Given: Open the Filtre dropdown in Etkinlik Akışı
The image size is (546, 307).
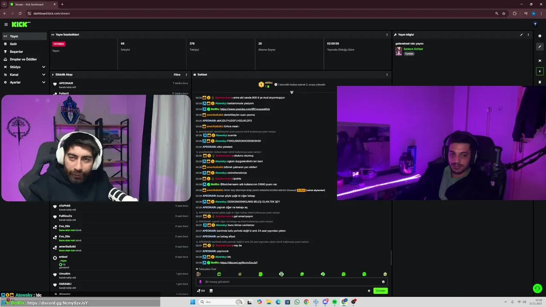Looking at the screenshot, I should click(x=177, y=75).
